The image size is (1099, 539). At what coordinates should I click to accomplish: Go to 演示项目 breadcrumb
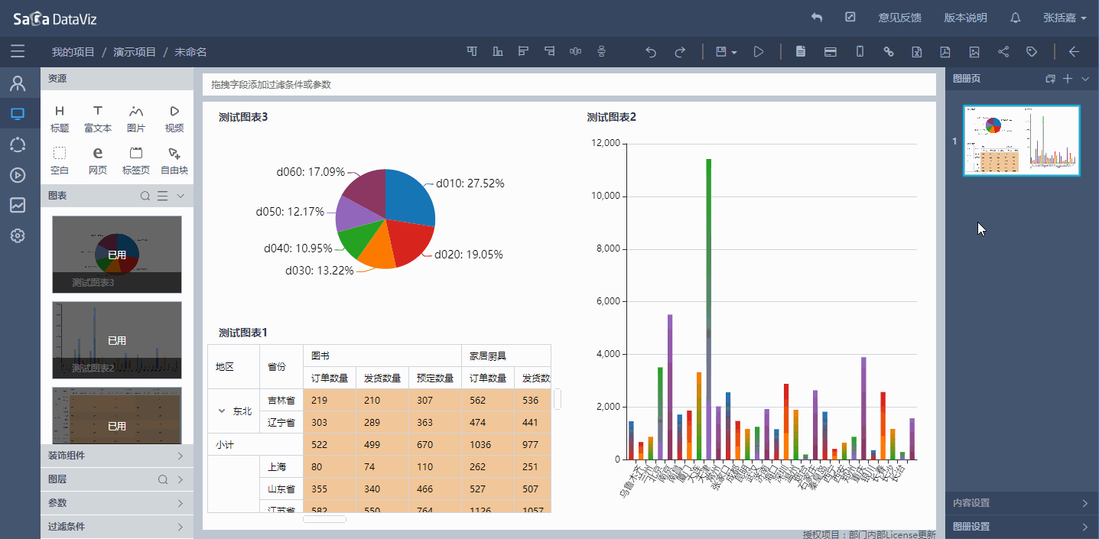(135, 52)
